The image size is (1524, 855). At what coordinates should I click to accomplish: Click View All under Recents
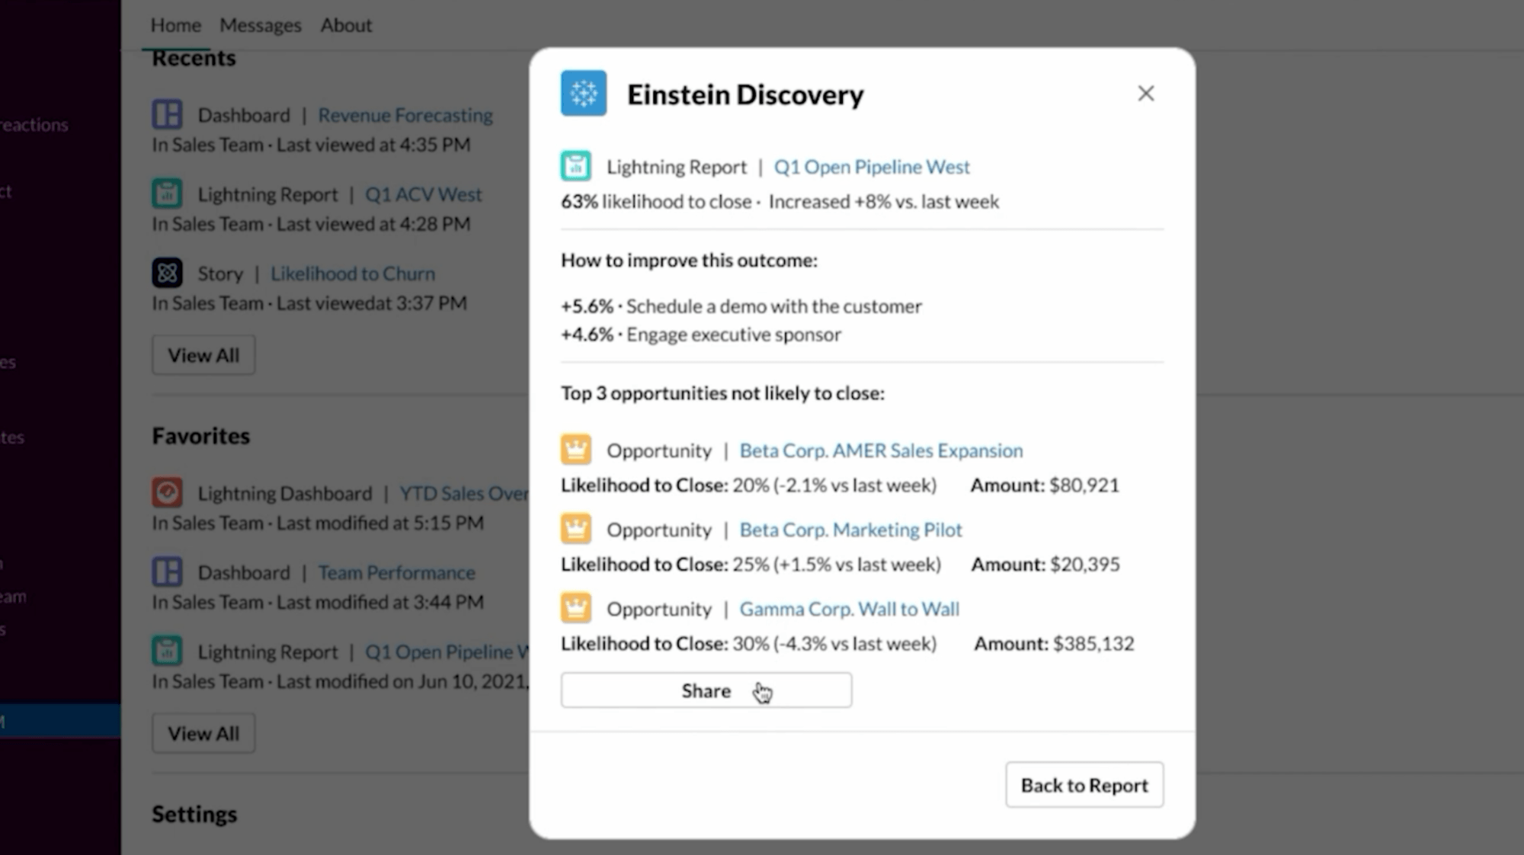coord(203,355)
